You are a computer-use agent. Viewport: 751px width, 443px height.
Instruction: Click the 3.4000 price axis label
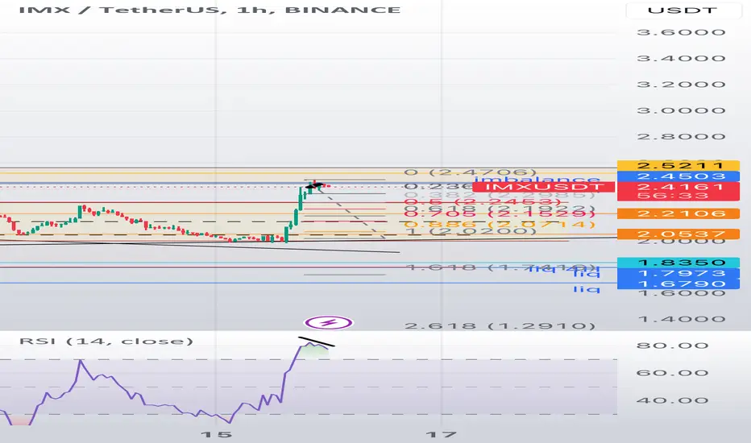[x=681, y=59]
